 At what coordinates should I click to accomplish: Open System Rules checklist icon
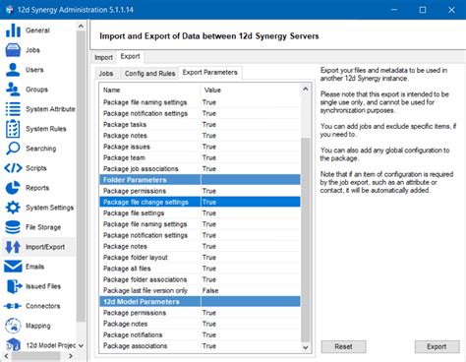13,129
